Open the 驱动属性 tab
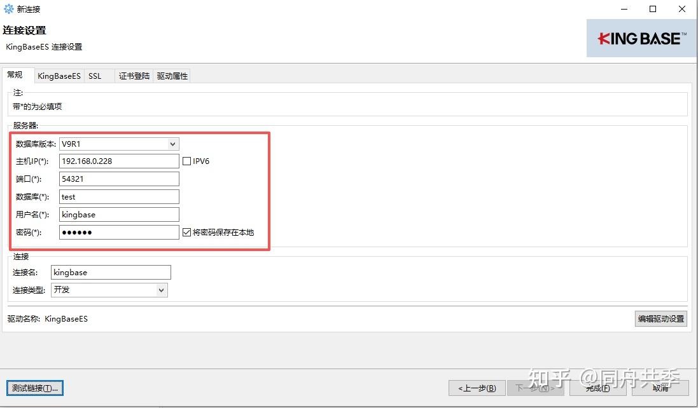 tap(172, 76)
